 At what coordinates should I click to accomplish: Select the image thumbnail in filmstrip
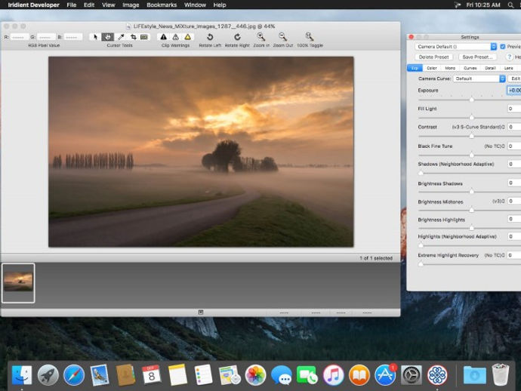18,282
